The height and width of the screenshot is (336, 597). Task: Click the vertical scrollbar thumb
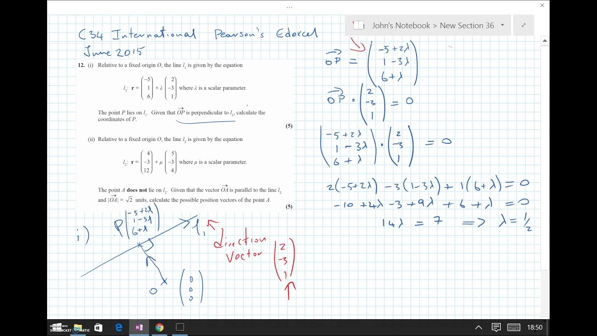[x=545, y=157]
